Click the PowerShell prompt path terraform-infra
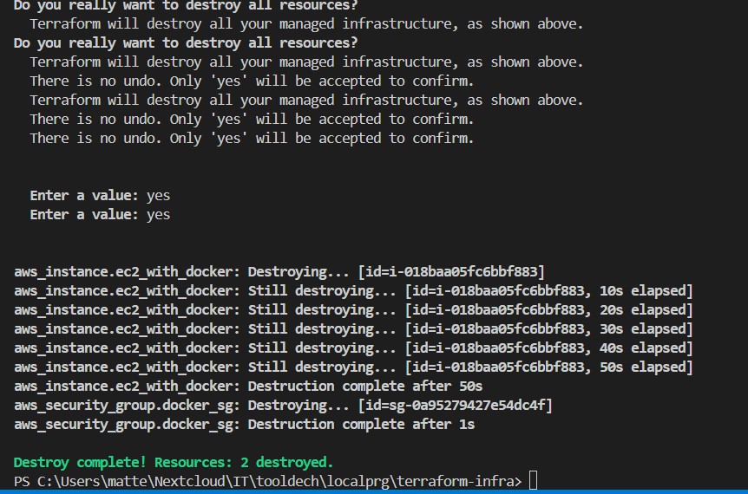The width and height of the screenshot is (748, 494). [267, 482]
